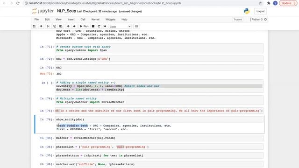Select the phraseList assignment cell
Viewport: 299px width, 168px height.
[159, 147]
